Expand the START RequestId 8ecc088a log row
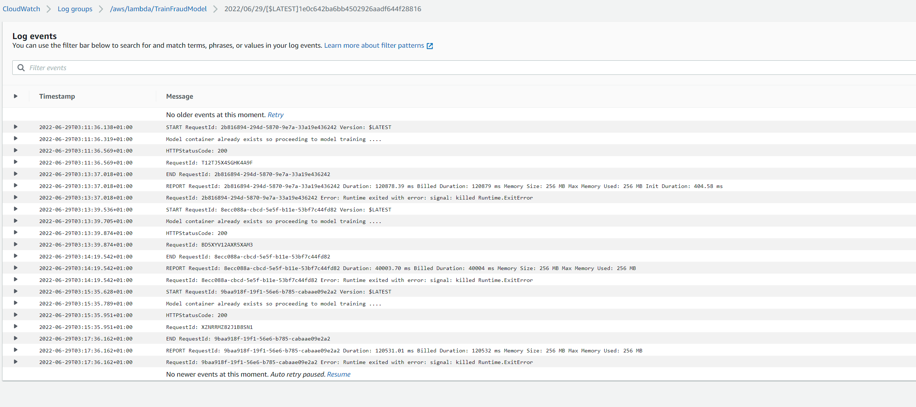916x407 pixels. 16,209
